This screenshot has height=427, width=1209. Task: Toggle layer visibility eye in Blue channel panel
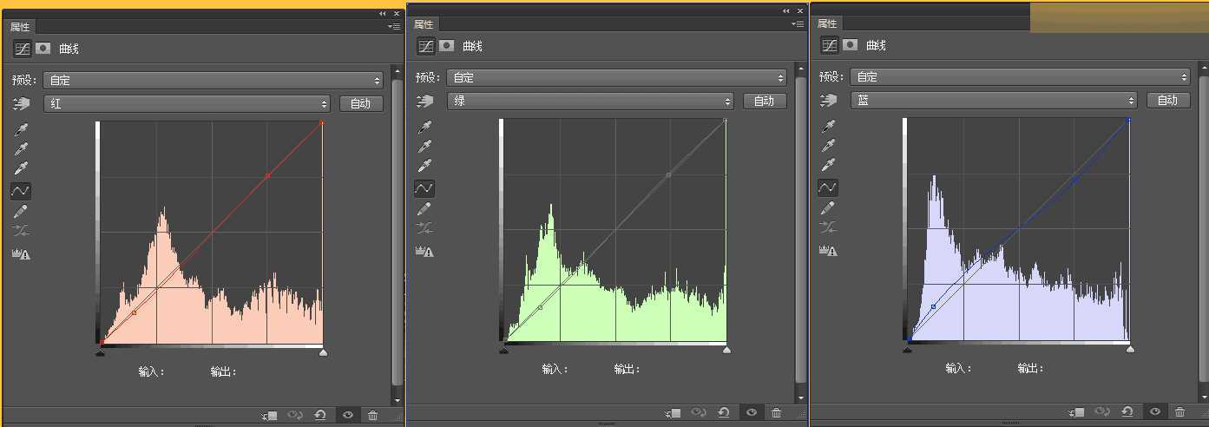[1154, 411]
